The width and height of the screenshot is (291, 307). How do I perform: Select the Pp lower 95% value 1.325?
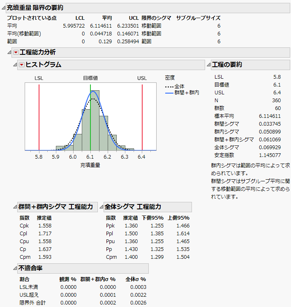click(x=157, y=249)
